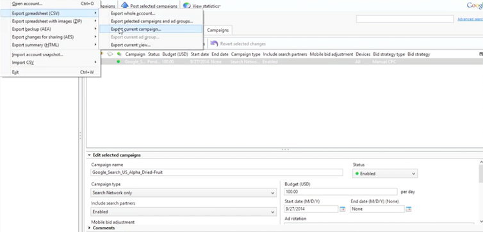The width and height of the screenshot is (483, 232).
Task: Open the End date calendar picker icon
Action: [x=409, y=209]
